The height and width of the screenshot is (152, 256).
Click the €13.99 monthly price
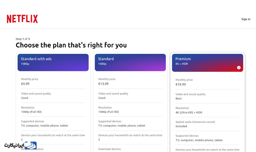(x=103, y=84)
